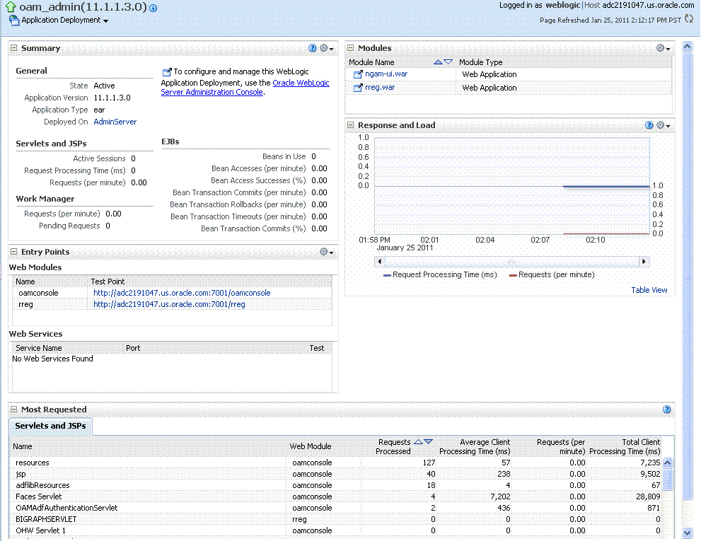Collapse the Modules section

pyautogui.click(x=349, y=48)
